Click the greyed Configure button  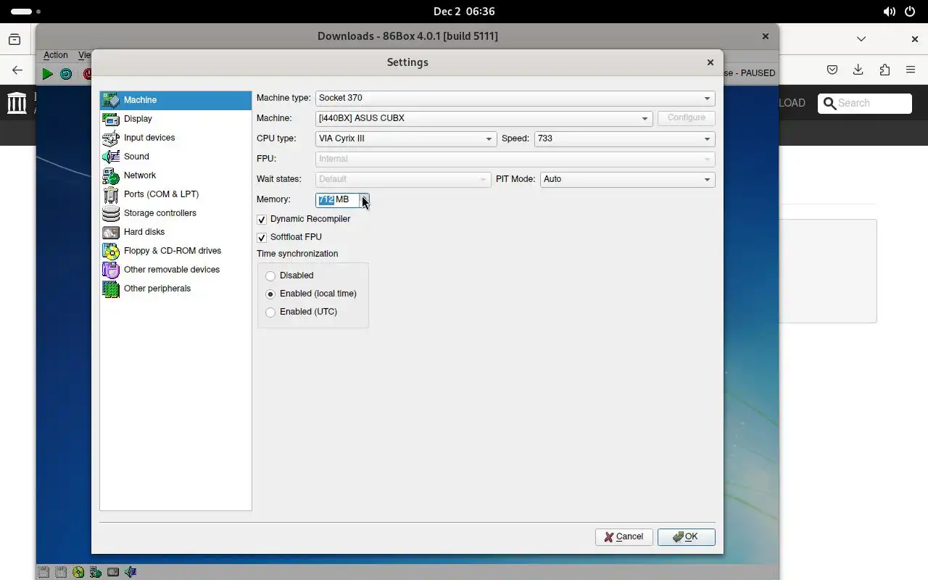686,118
